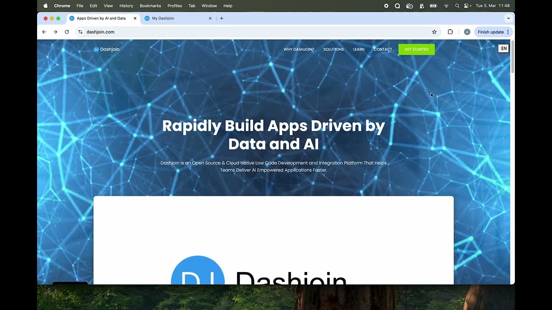Click the Dashjoin logo in site header
The height and width of the screenshot is (310, 552).
(107, 50)
